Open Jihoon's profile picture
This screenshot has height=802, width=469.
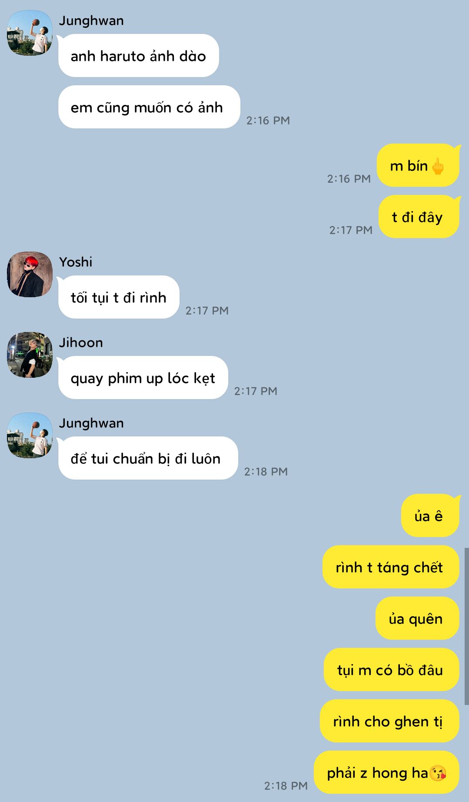pyautogui.click(x=30, y=355)
